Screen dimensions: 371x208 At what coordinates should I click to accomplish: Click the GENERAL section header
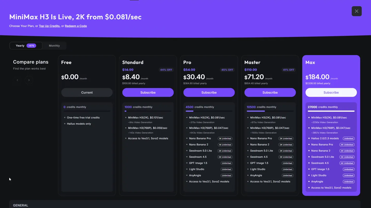[21, 205]
